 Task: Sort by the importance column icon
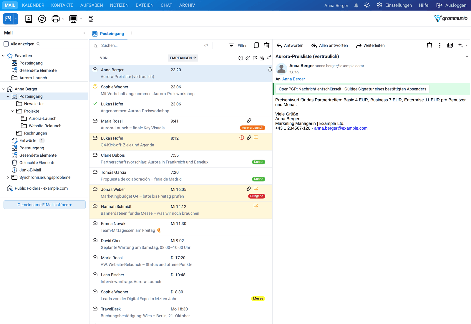241,58
